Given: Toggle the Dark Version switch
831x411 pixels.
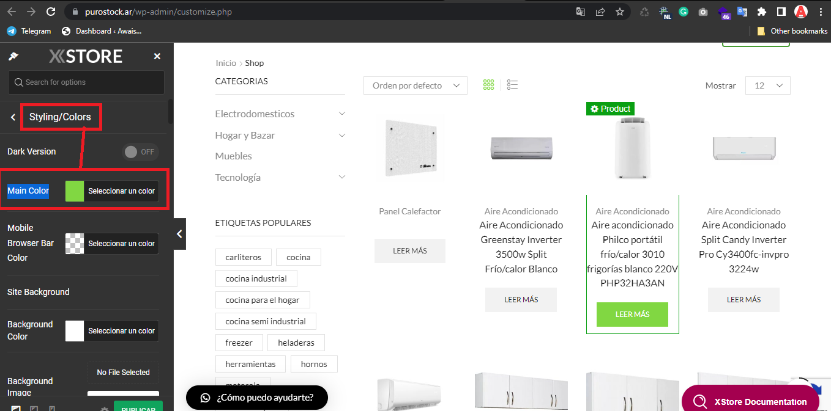Looking at the screenshot, I should click(x=140, y=151).
